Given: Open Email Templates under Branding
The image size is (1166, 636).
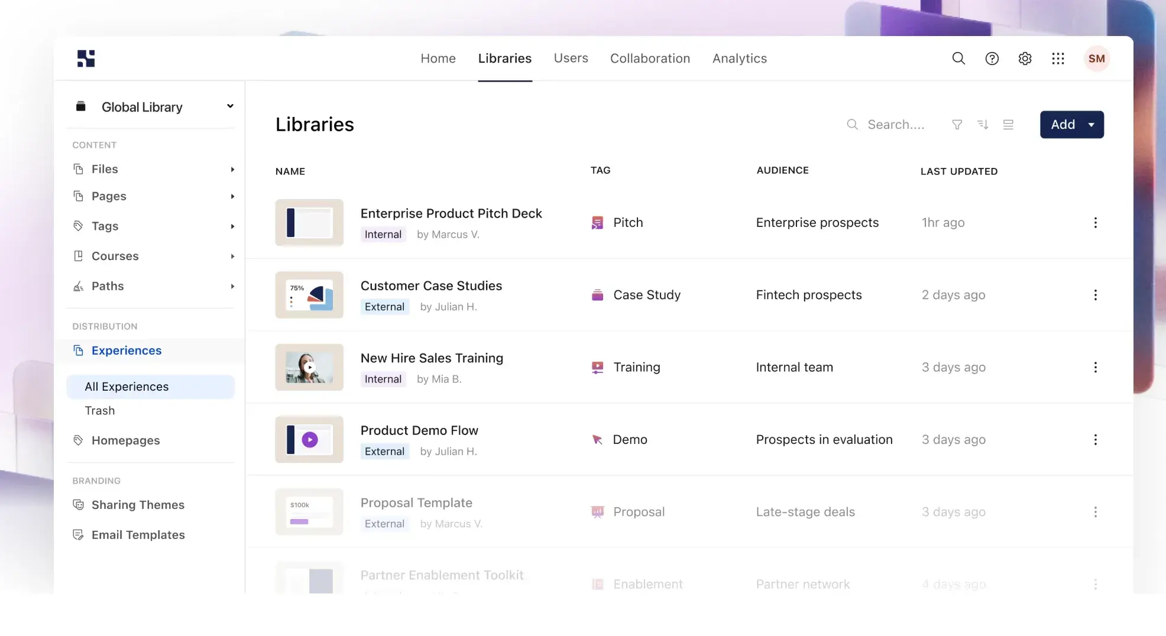Looking at the screenshot, I should pyautogui.click(x=138, y=535).
